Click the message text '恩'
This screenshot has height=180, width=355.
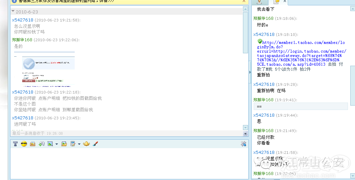(x=259, y=122)
